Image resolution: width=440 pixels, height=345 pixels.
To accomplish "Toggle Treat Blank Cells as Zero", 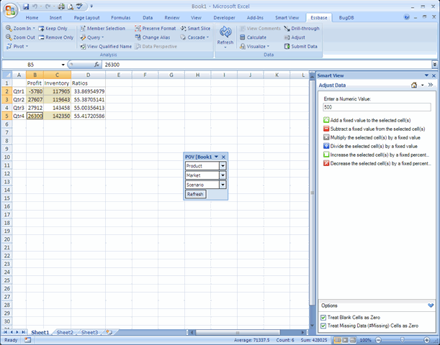I will pos(323,318).
